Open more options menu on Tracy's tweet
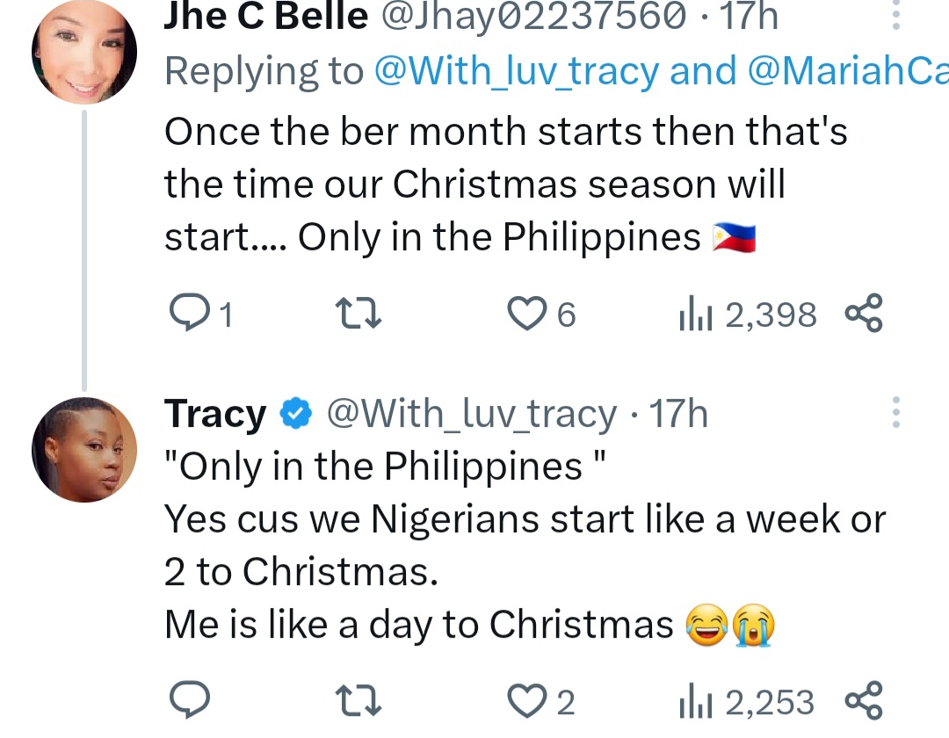Viewport: 949px width, 738px height. point(896,411)
